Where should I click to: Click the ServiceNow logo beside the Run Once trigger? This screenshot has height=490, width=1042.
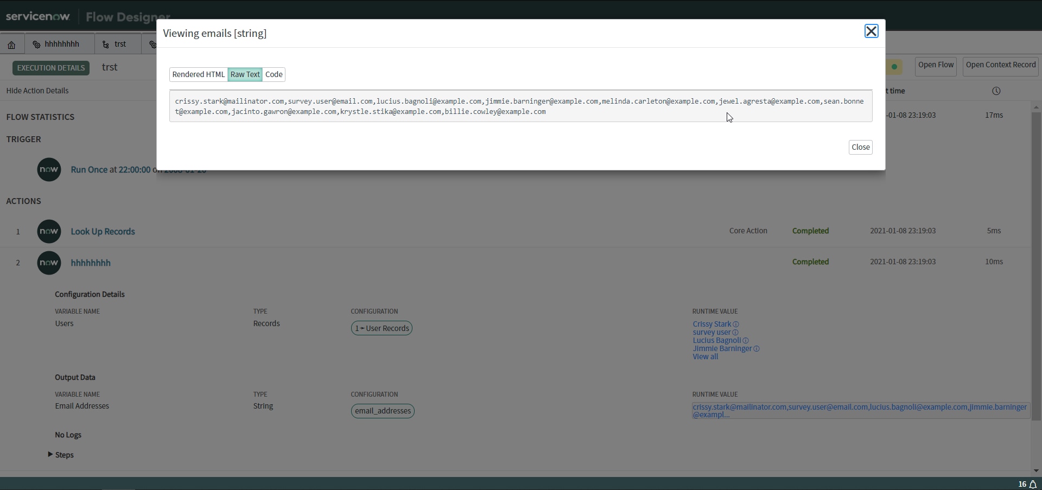[49, 169]
